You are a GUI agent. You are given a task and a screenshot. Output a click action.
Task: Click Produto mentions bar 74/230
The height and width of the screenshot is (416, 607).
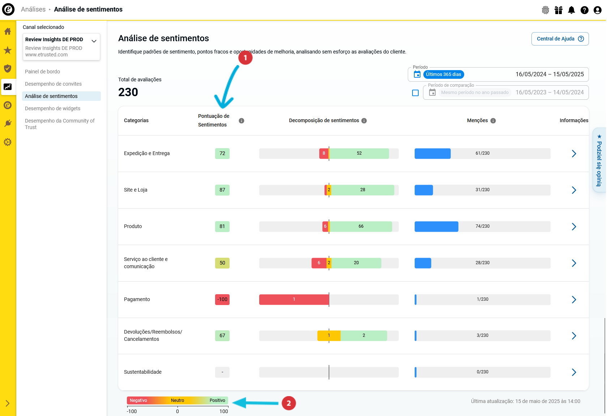483,226
